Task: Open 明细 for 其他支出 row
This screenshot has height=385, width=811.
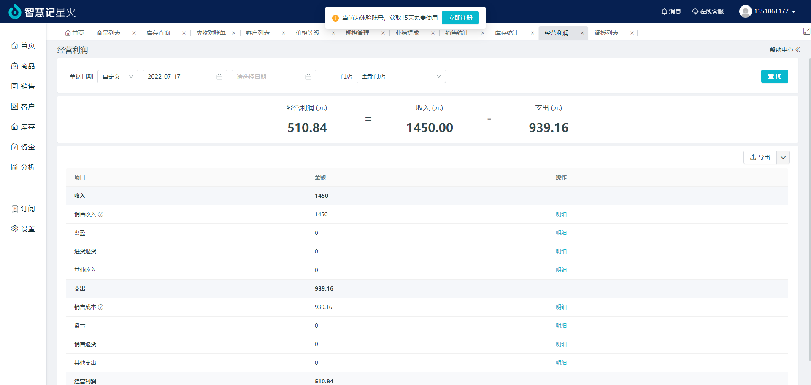Action: tap(561, 363)
